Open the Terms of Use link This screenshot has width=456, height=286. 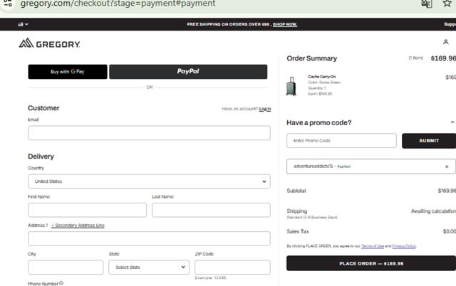(373, 246)
